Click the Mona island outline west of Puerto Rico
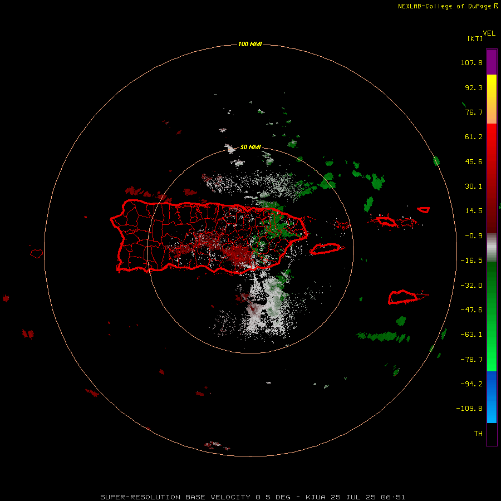Image resolution: width=501 pixels, height=501 pixels. pos(37,254)
